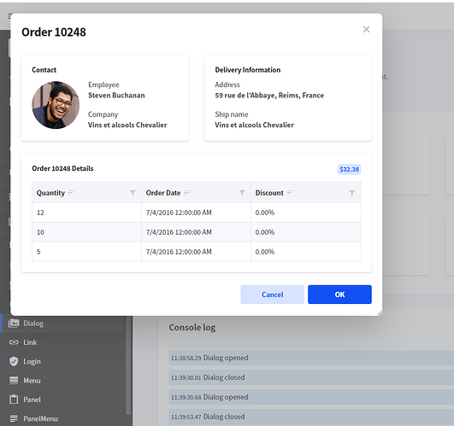Click the $32.38 total badge
This screenshot has height=426, width=454.
(349, 169)
